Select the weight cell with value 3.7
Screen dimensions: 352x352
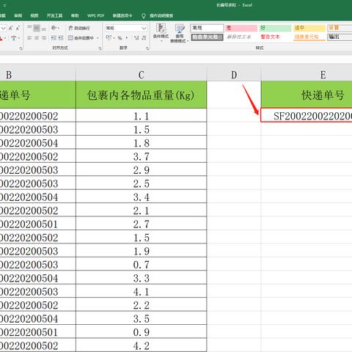[142, 155]
